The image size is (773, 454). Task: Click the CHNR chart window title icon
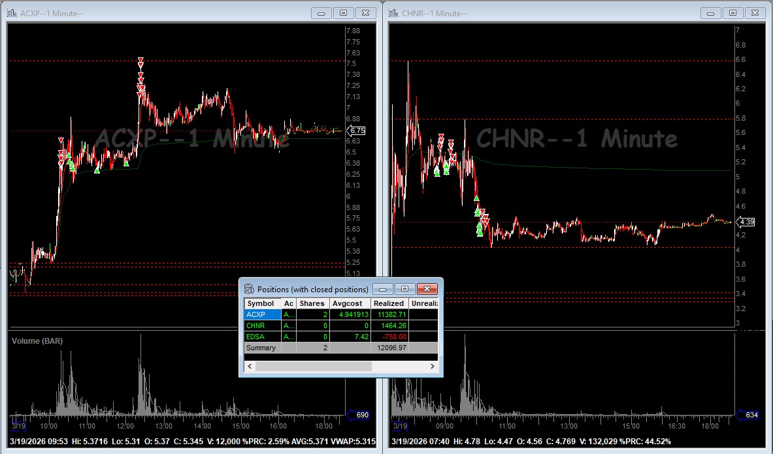click(394, 13)
